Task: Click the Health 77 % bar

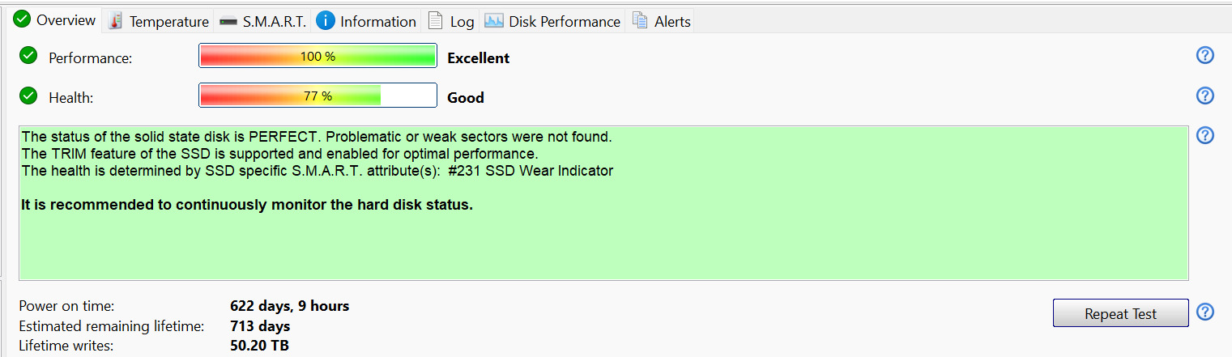Action: coord(318,96)
